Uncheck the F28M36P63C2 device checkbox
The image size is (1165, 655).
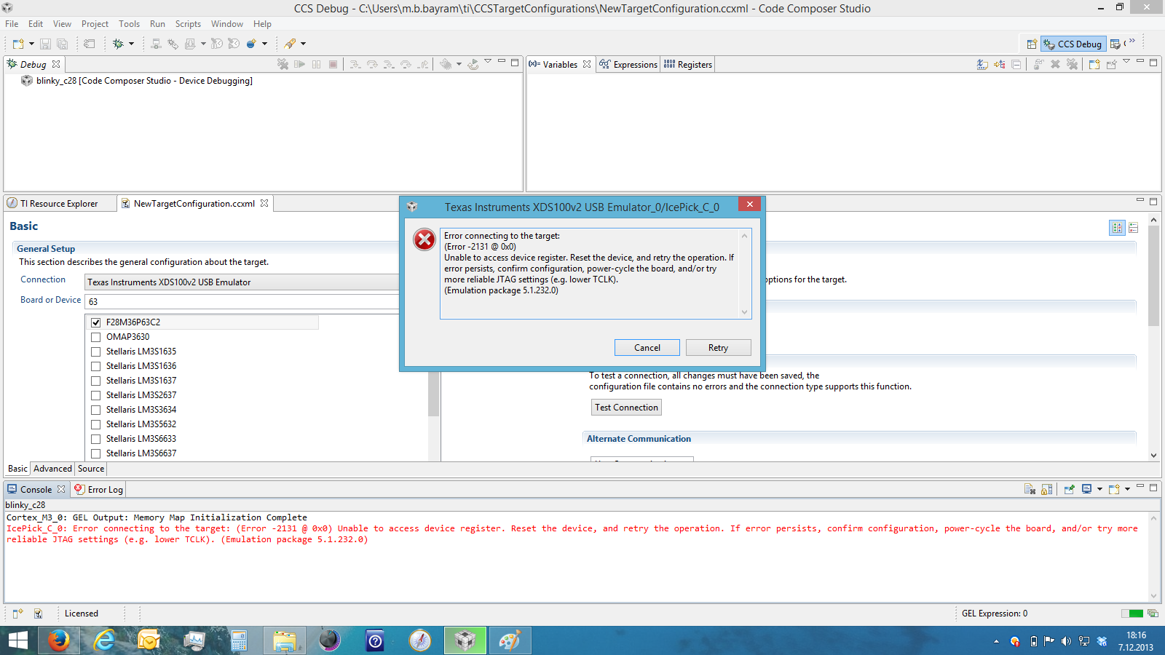coord(95,322)
